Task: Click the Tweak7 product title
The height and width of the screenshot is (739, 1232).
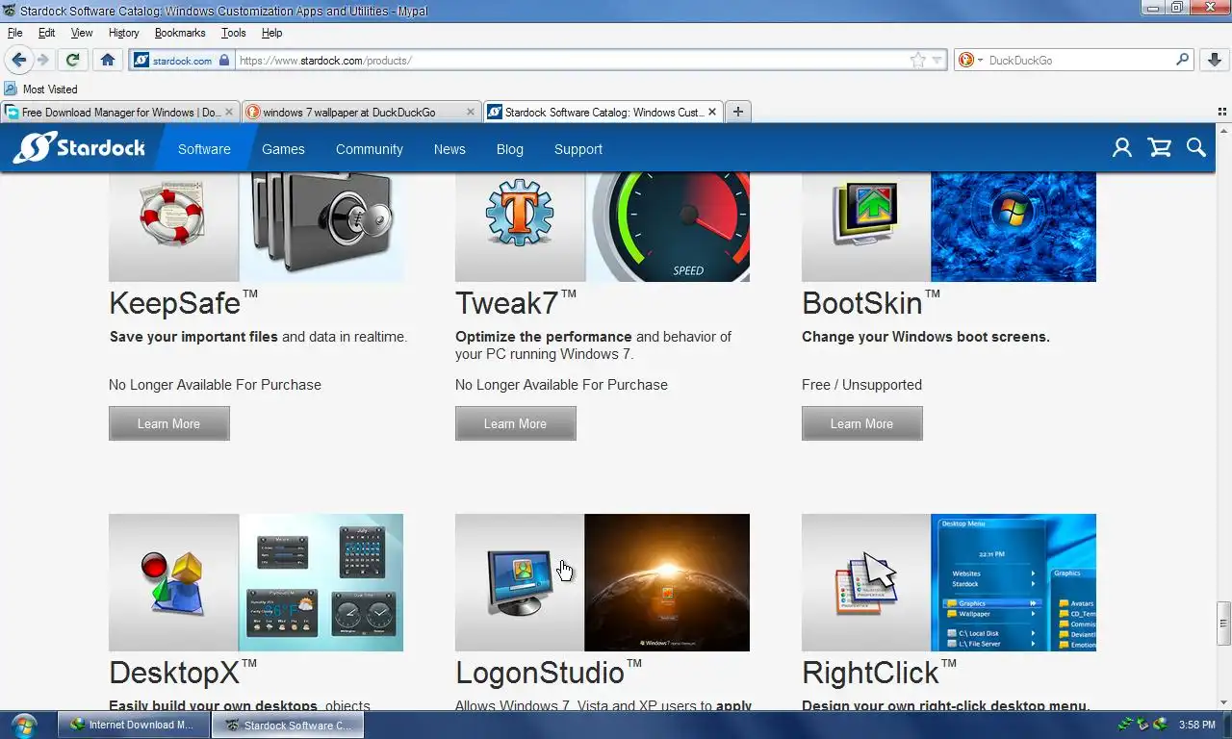Action: click(x=516, y=303)
